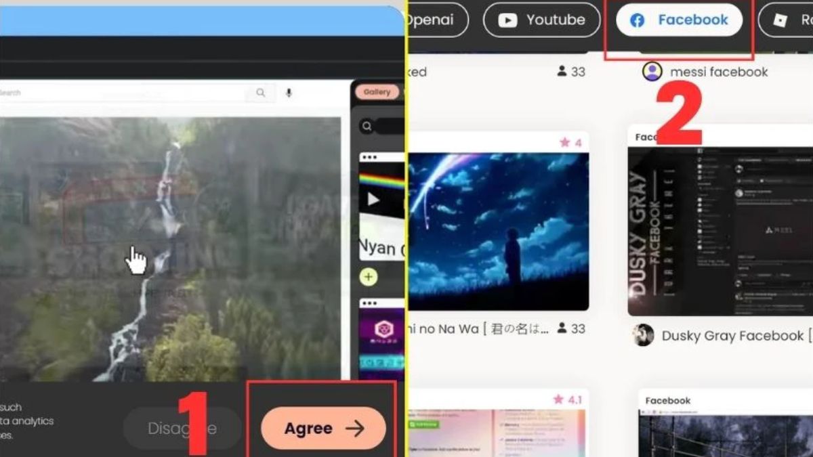Click the user count 33 on the top card
This screenshot has height=457, width=813.
tap(571, 71)
